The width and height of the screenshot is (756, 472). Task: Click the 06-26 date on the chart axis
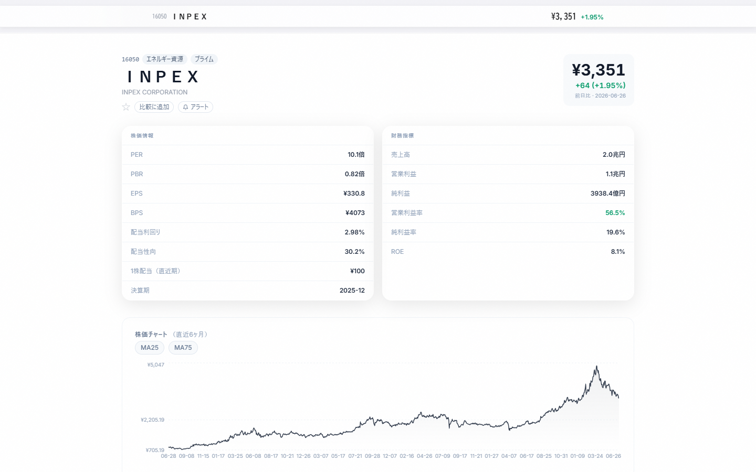coord(613,456)
